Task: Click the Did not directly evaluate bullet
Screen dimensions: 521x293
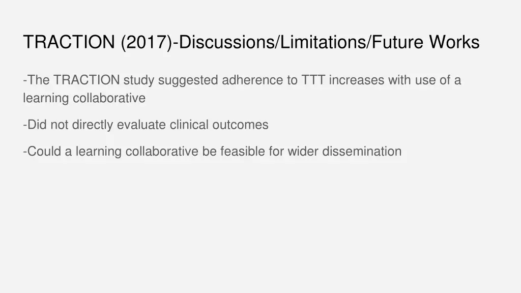Action: [146, 125]
